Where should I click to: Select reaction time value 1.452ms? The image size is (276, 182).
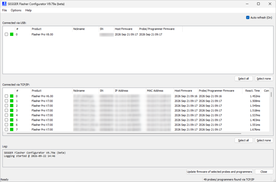click(255, 96)
